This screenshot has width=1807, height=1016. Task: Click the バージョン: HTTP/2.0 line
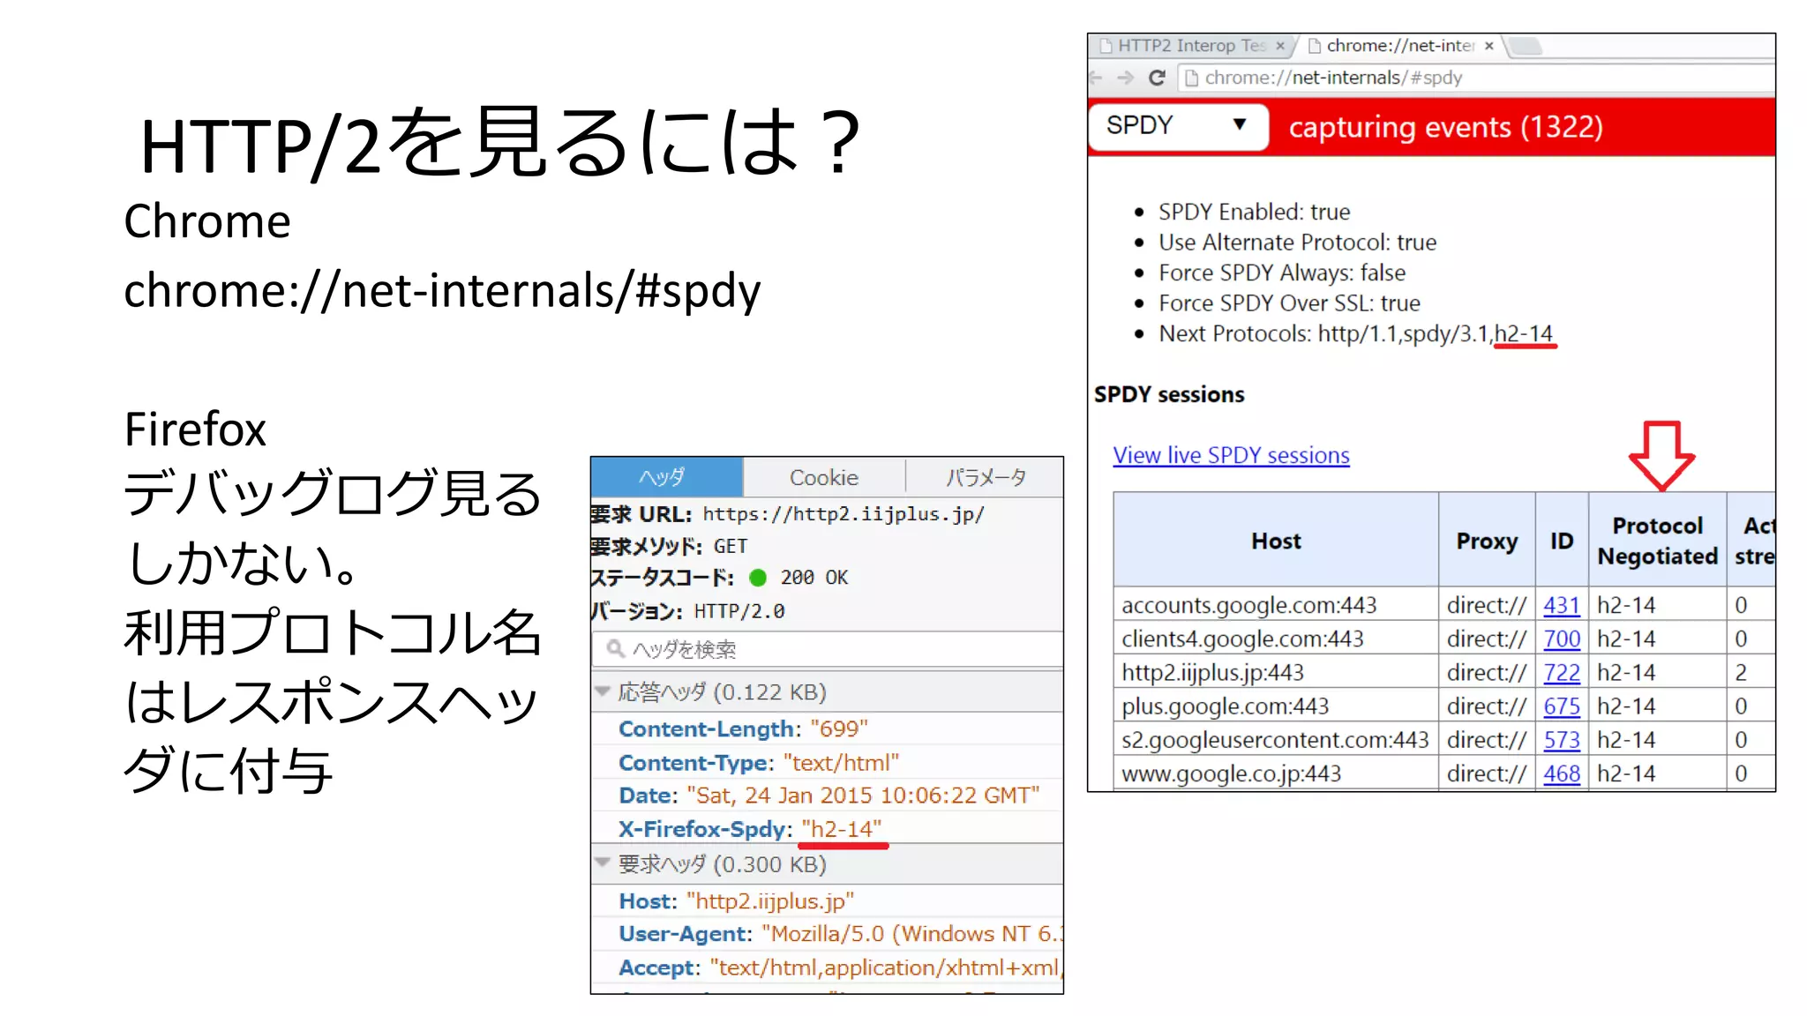pyautogui.click(x=687, y=611)
